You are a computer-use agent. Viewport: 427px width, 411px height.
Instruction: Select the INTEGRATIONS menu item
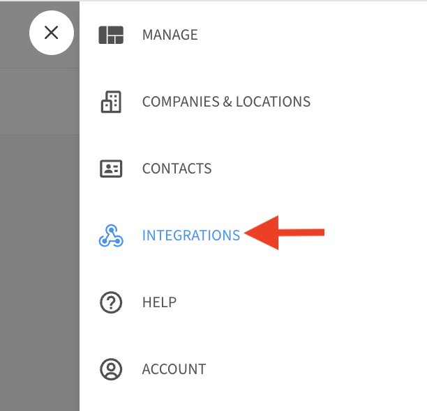pos(191,235)
